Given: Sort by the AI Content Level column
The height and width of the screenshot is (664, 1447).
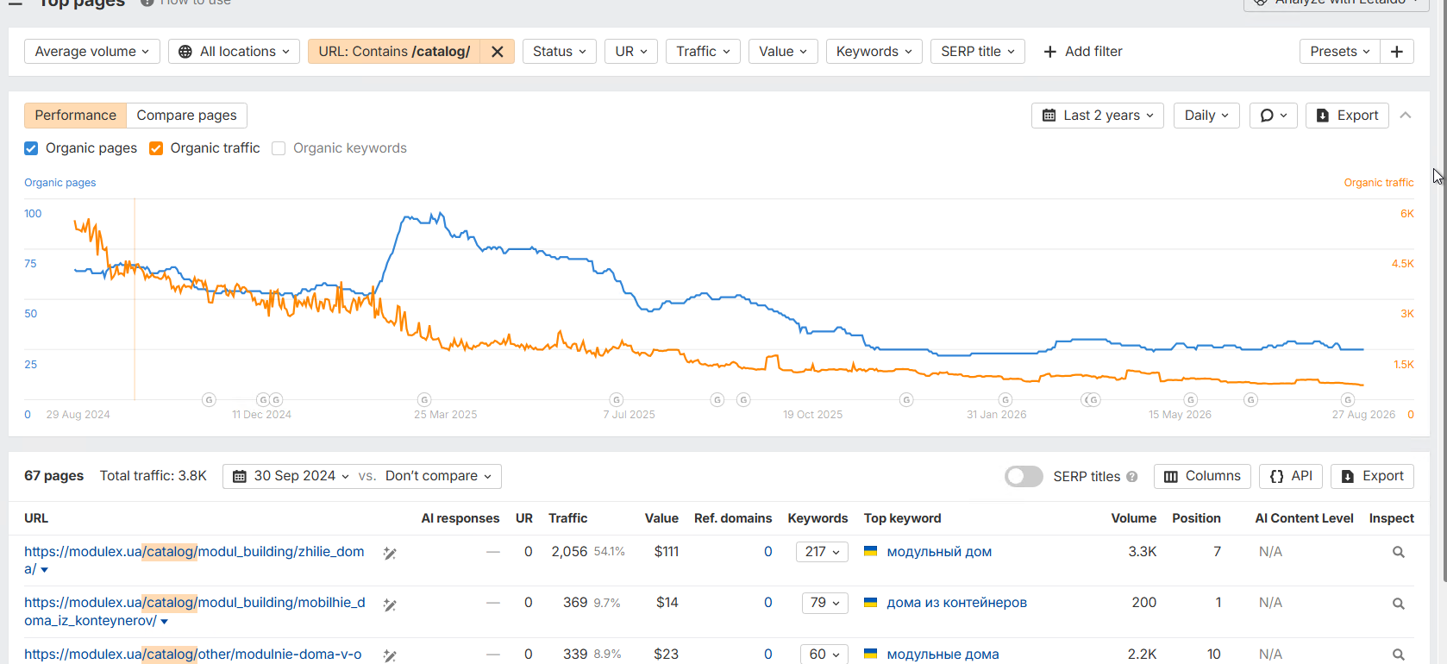Looking at the screenshot, I should point(1304,518).
